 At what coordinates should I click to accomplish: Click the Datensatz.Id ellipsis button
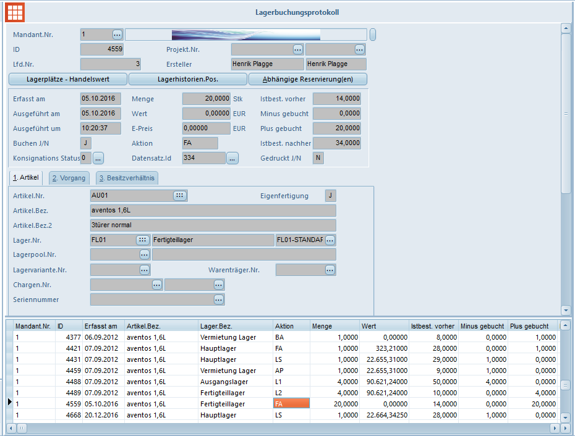(x=232, y=159)
